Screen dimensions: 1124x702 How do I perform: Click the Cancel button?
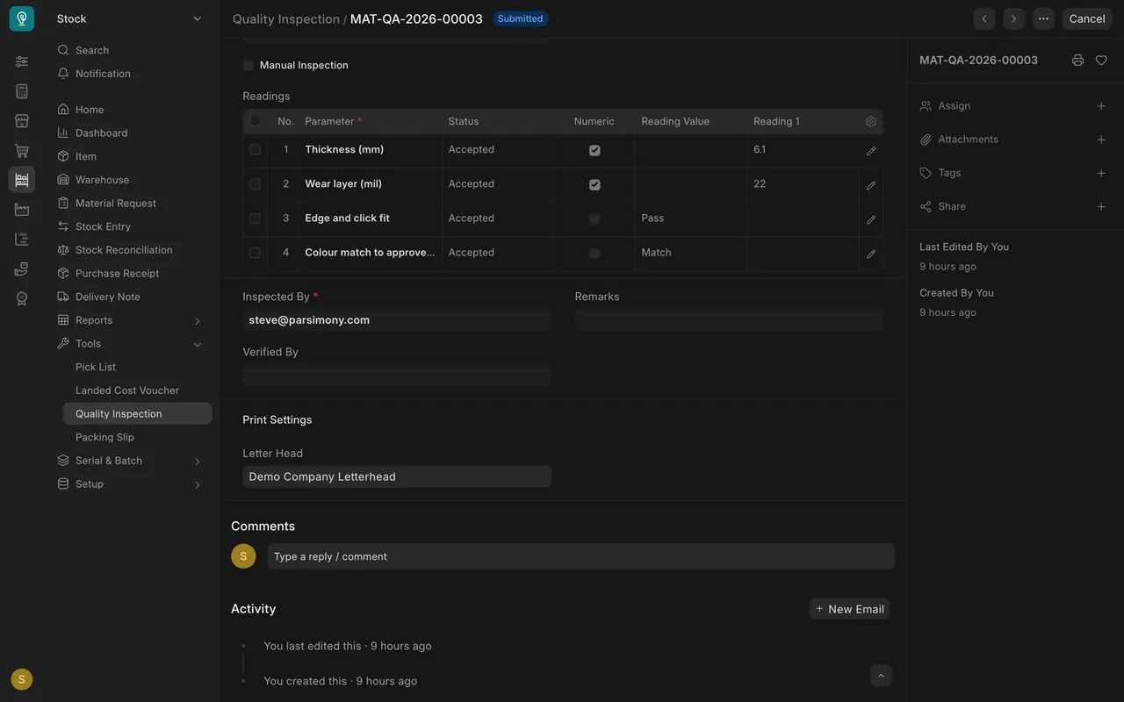[1087, 18]
